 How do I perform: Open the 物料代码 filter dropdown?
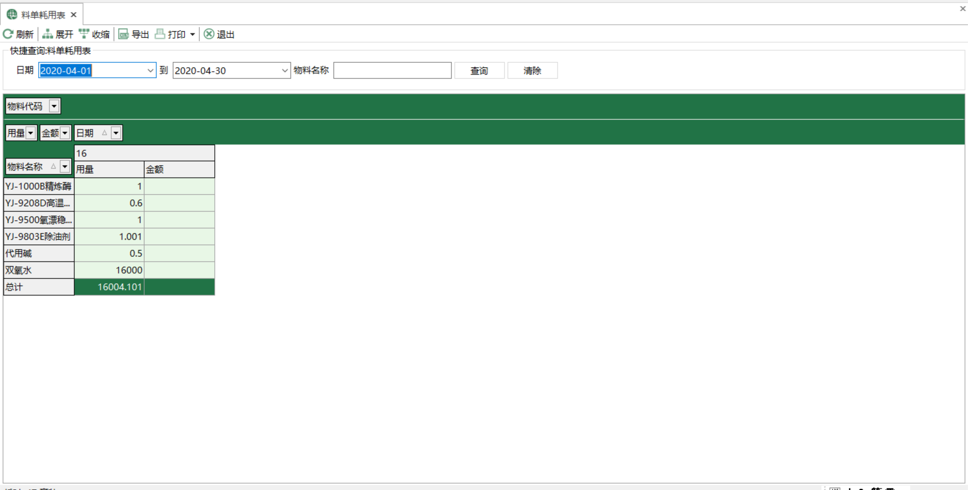(x=54, y=107)
